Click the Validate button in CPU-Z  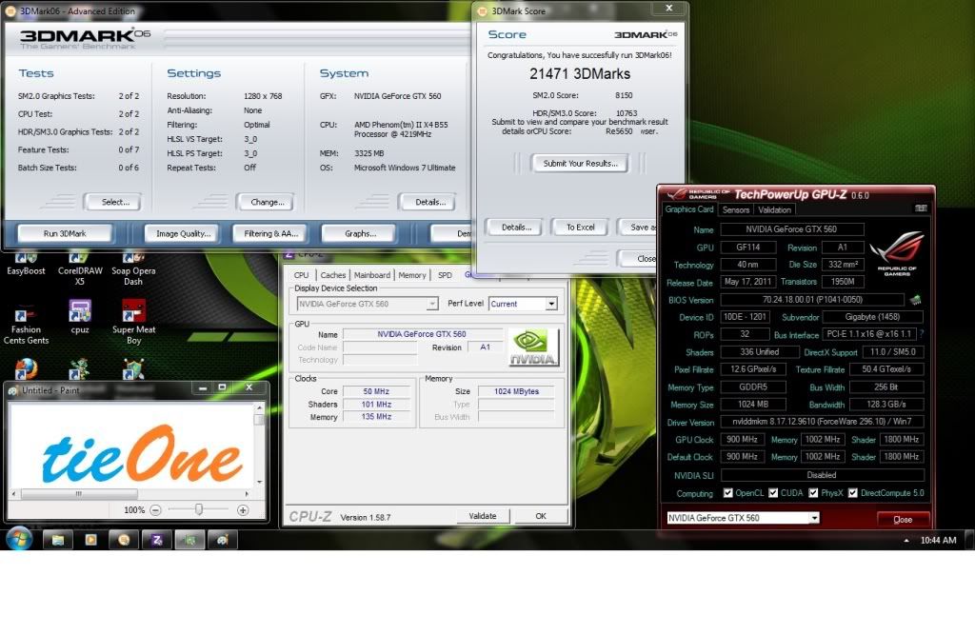coord(483,516)
